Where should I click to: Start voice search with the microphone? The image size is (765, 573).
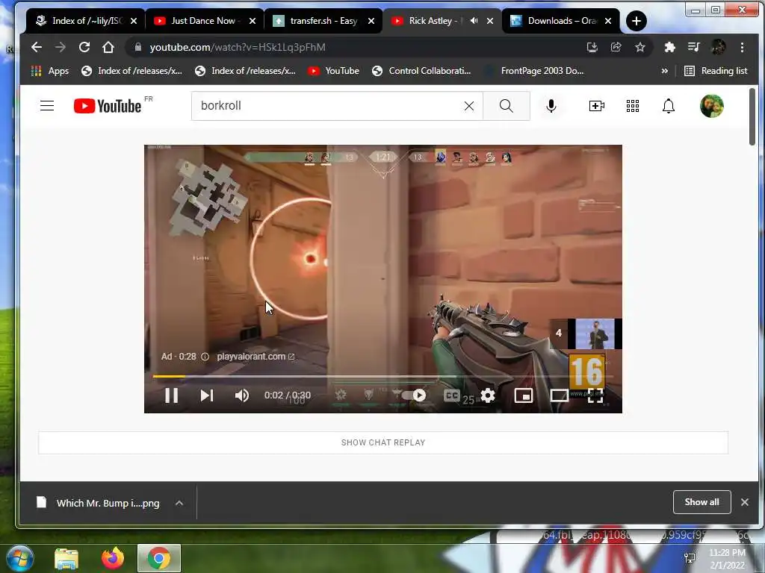(x=551, y=106)
